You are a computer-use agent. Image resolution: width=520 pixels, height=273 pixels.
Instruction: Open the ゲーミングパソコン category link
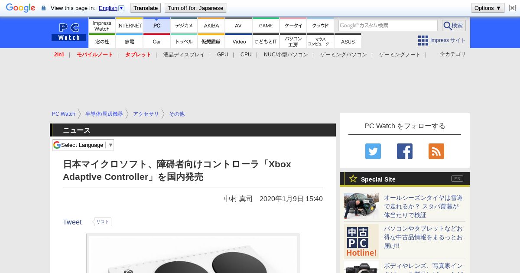pos(344,55)
